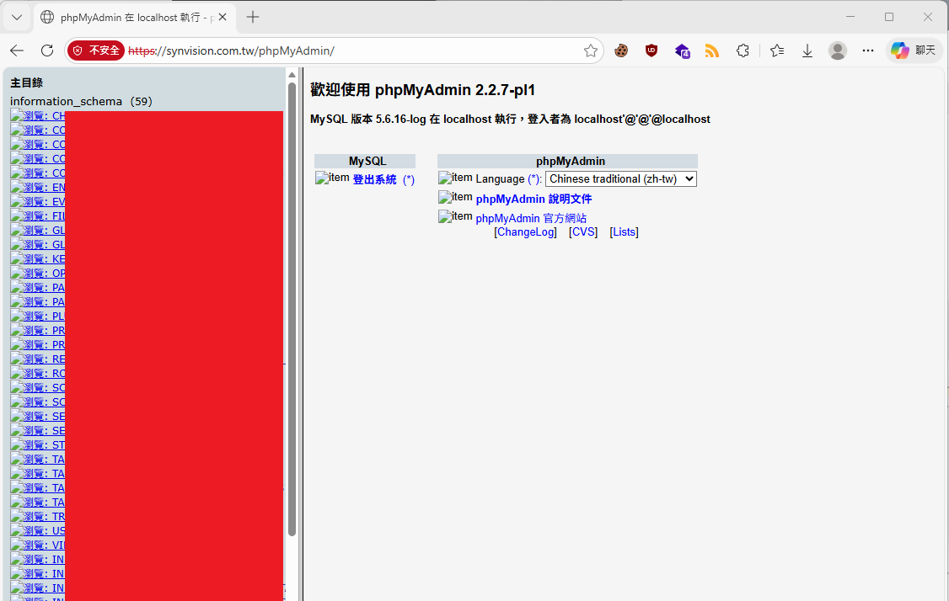Open the Downloads icon
The image size is (949, 601).
(x=807, y=51)
